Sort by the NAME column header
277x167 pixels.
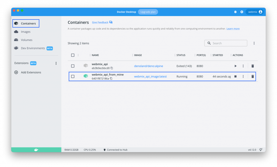[x=95, y=55]
